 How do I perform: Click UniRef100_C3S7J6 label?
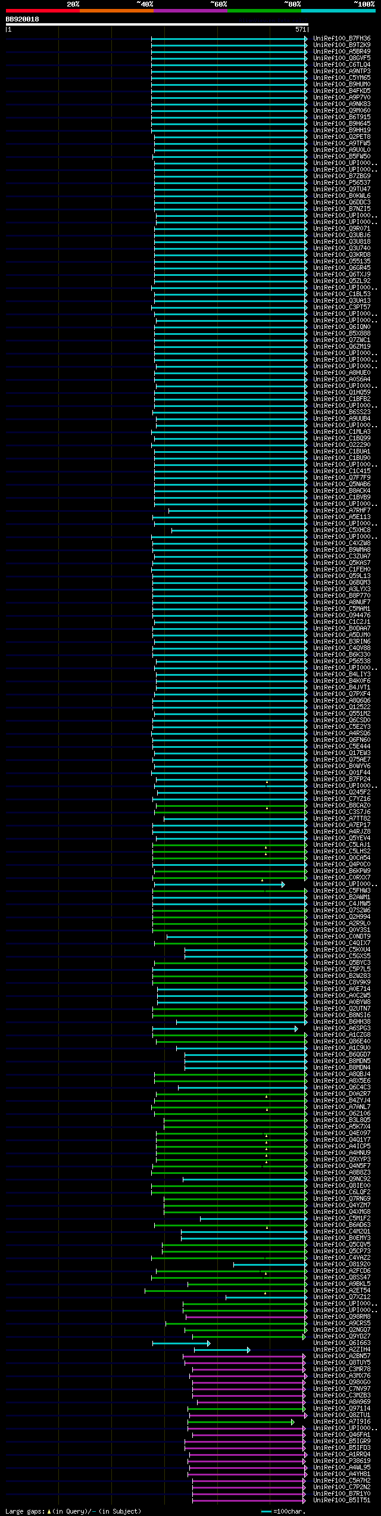click(x=342, y=812)
